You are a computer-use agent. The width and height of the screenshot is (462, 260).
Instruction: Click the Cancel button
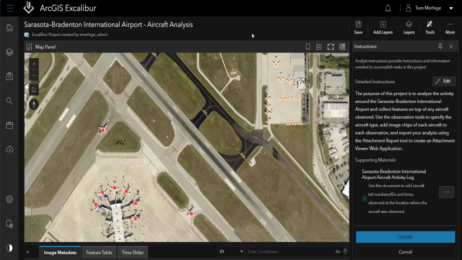[x=406, y=252]
